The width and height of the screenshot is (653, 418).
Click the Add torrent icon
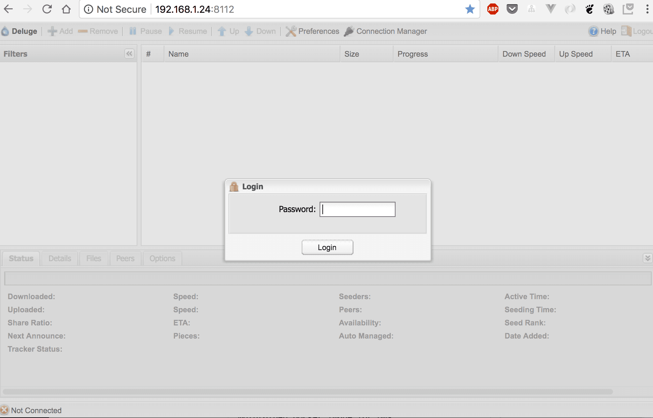click(x=52, y=31)
